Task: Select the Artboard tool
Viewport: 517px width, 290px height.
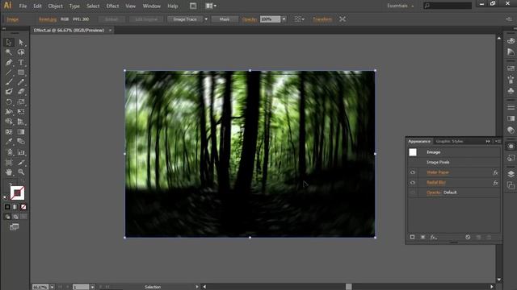Action: pos(9,163)
